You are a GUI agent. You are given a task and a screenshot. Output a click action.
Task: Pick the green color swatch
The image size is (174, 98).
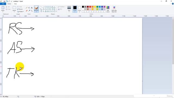97,7
